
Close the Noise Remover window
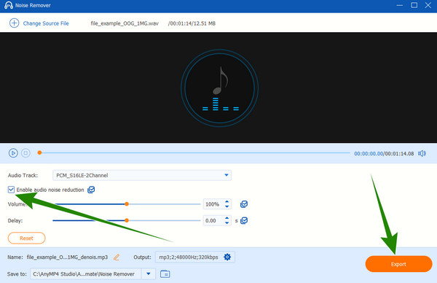pyautogui.click(x=428, y=5)
